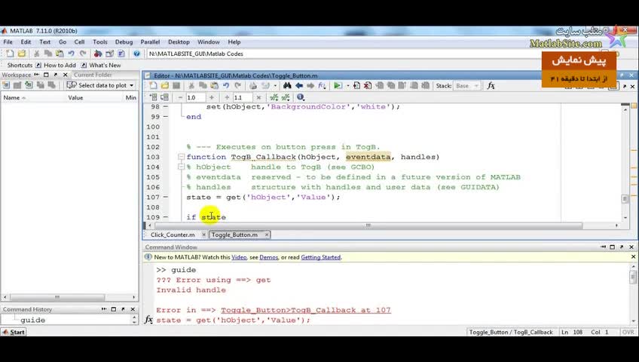Click How to Add shortcut
The width and height of the screenshot is (639, 362).
tap(56, 65)
